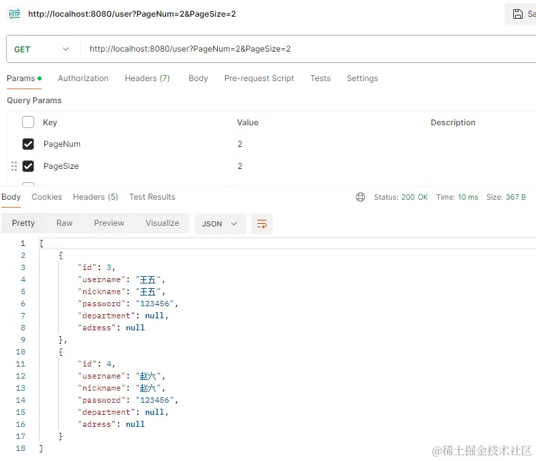Click the PageSize key cell
The width and height of the screenshot is (536, 461).
tap(61, 166)
